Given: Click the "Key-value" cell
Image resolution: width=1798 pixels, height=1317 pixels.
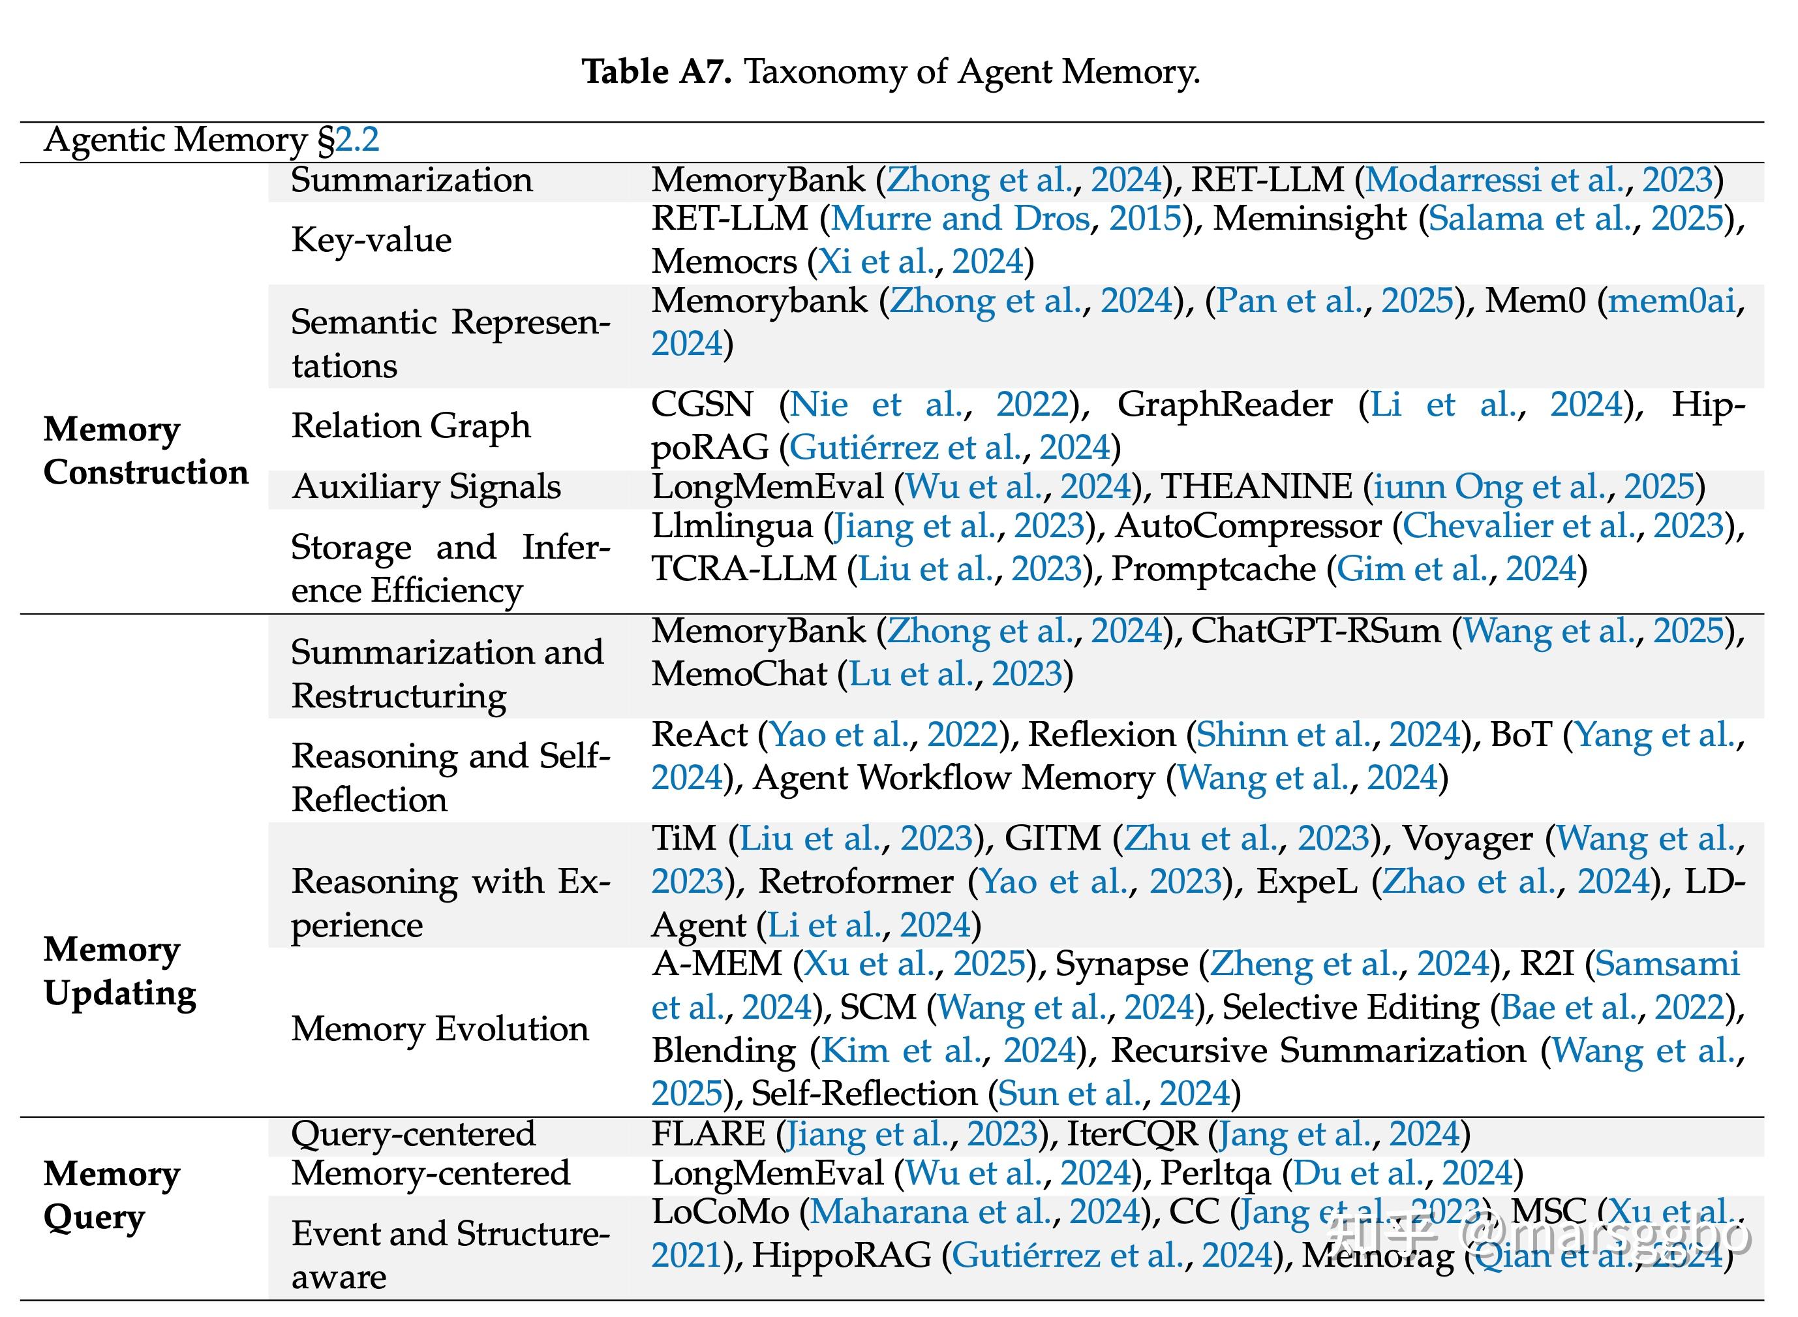Looking at the screenshot, I should pyautogui.click(x=371, y=240).
